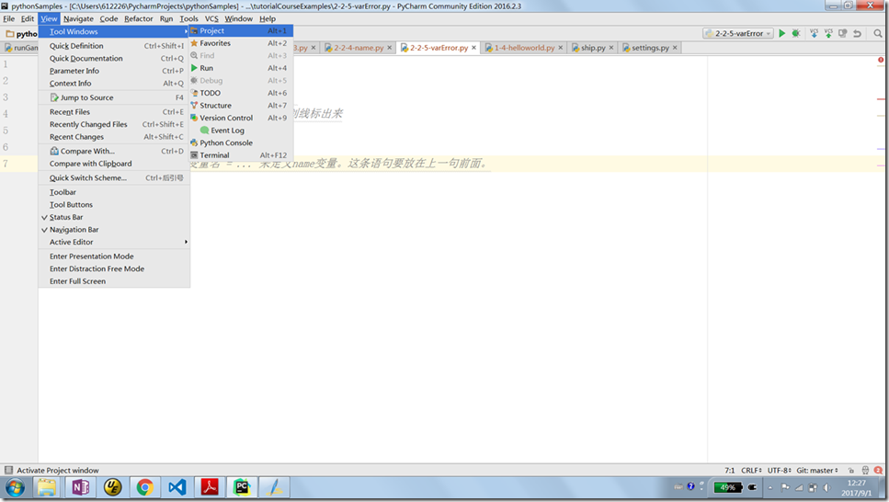The width and height of the screenshot is (889, 502).
Task: Open the Hector inspector icon in status bar
Action: click(865, 470)
